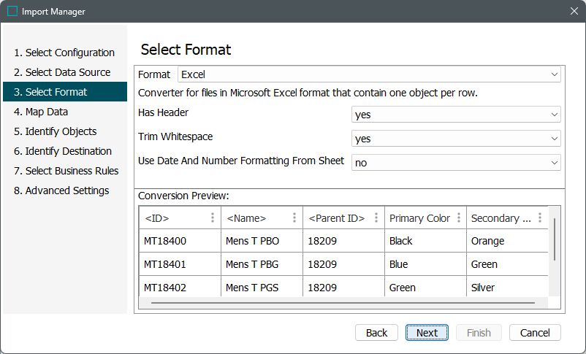Screen dimensions: 586x354
Task: Expand the Format dropdown showing Excel
Action: (369, 74)
